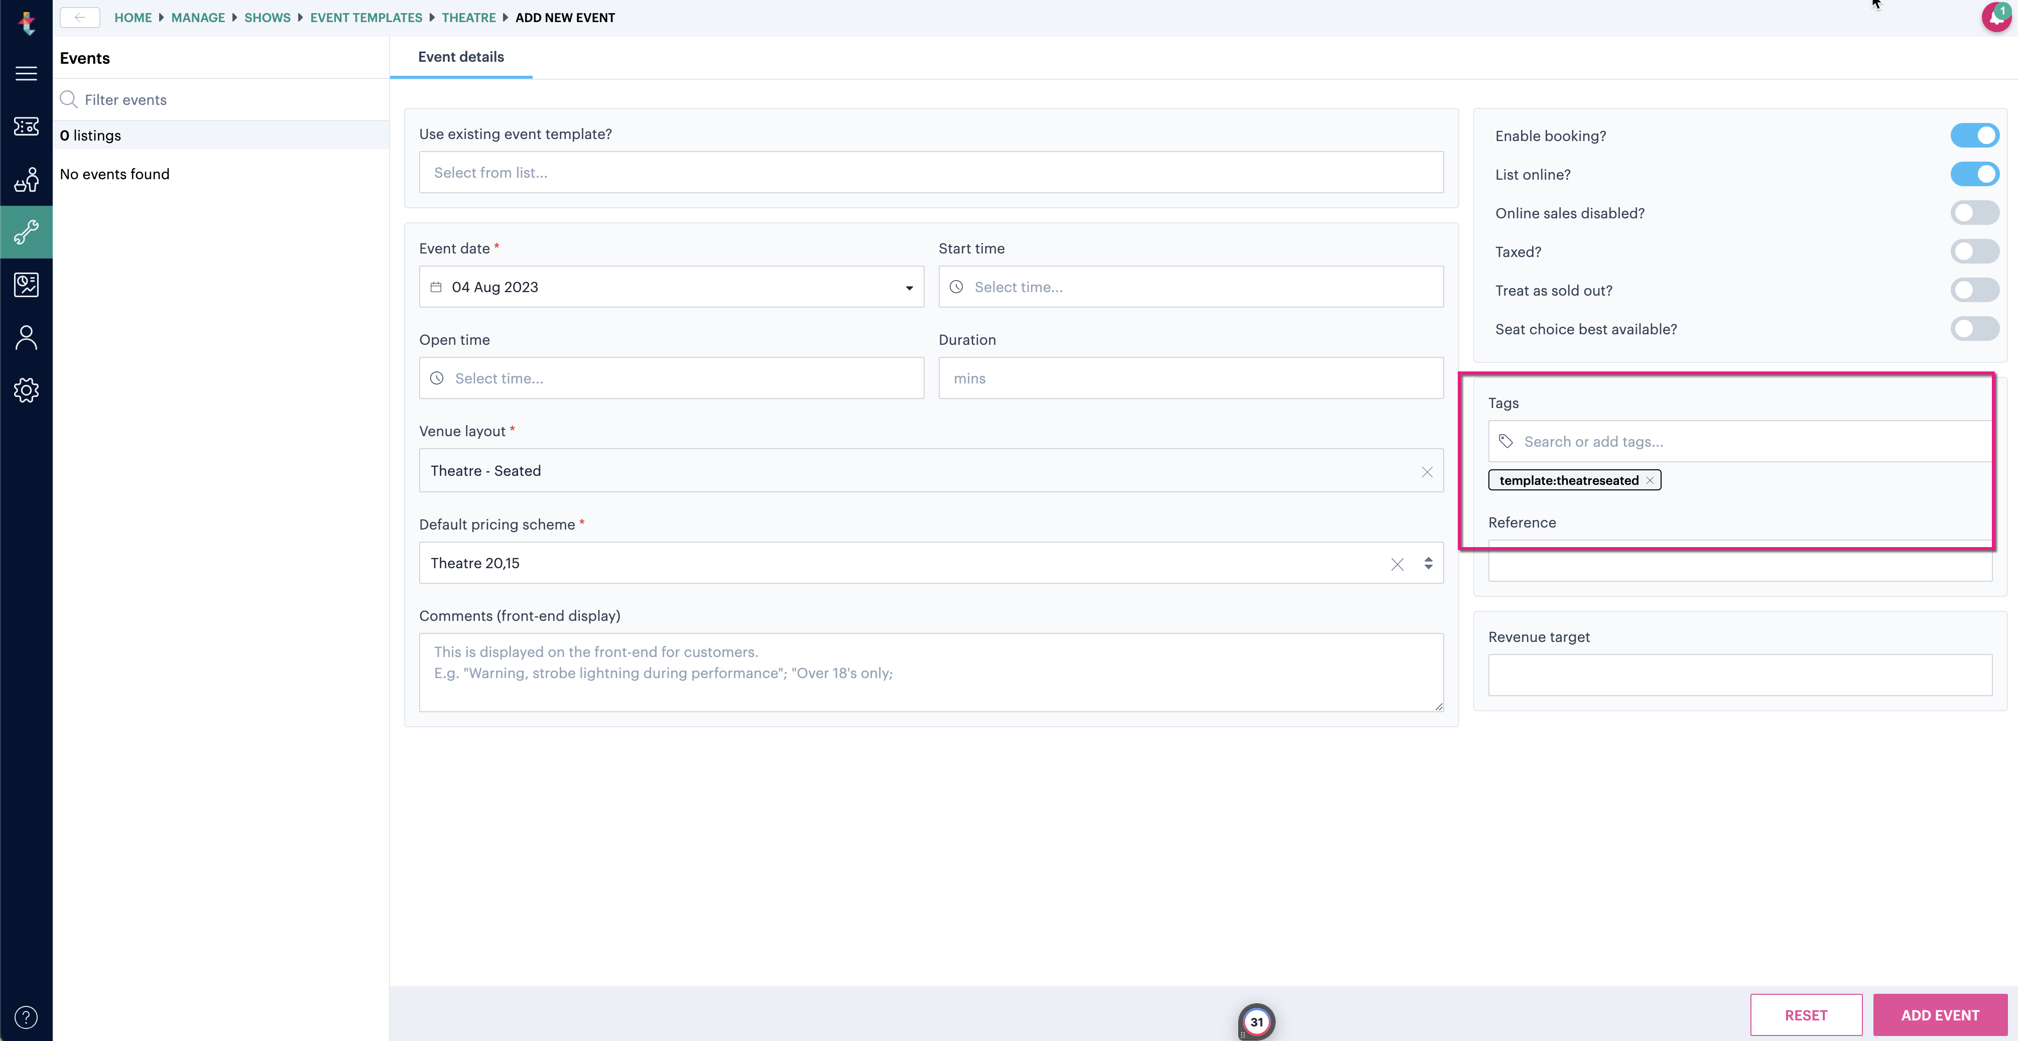Go to MANAGE in the breadcrumb
This screenshot has height=1041, width=2018.
[x=198, y=17]
